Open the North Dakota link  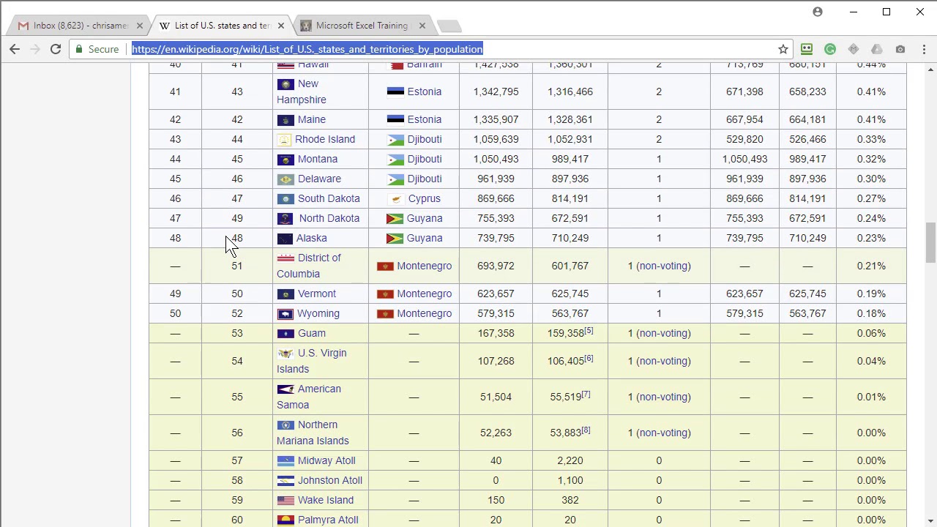point(329,218)
